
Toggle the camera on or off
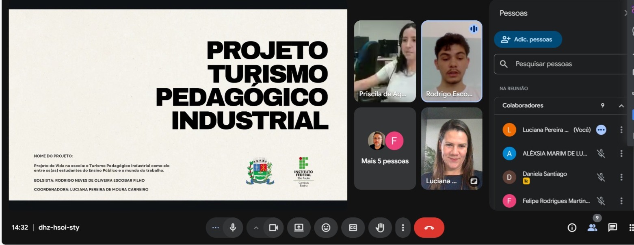click(273, 228)
